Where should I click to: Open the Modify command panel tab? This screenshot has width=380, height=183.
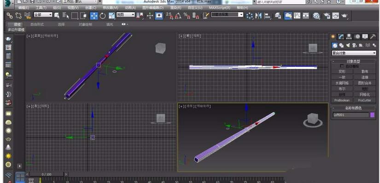click(341, 36)
